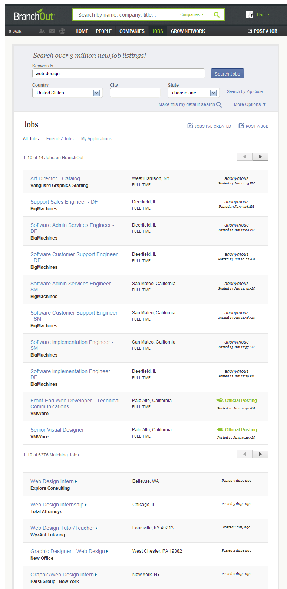Go to next page of BranchOut jobs

coord(260,157)
